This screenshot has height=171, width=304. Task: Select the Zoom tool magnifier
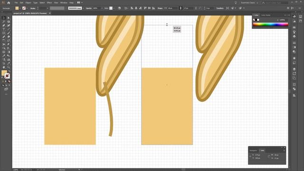(x=9, y=67)
